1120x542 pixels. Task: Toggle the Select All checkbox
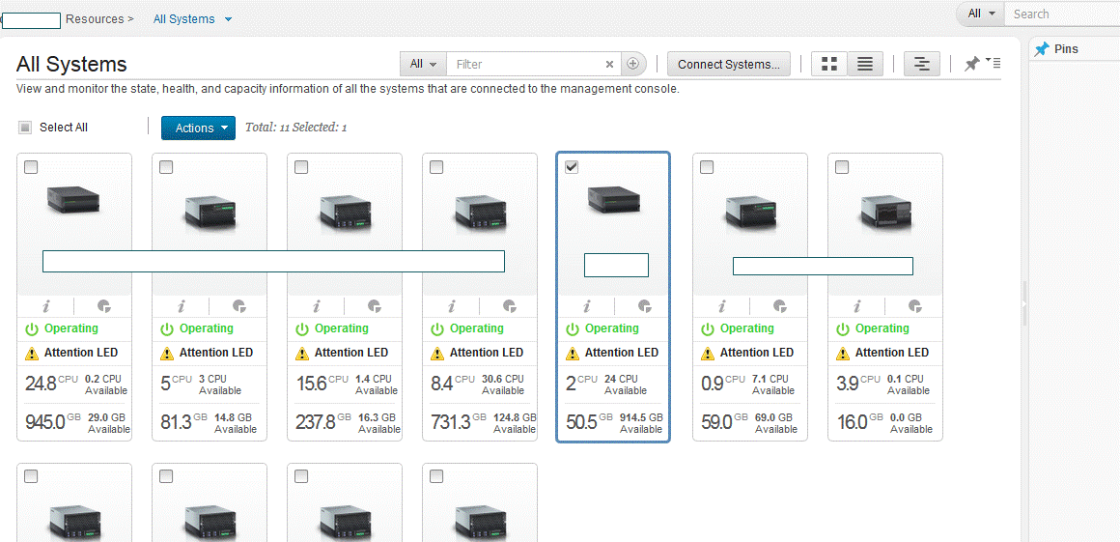pos(26,128)
